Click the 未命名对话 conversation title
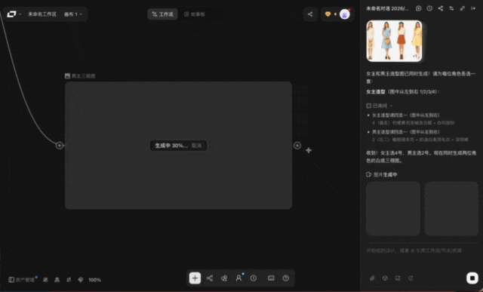Viewport: 483px width, 292px height. coord(387,8)
